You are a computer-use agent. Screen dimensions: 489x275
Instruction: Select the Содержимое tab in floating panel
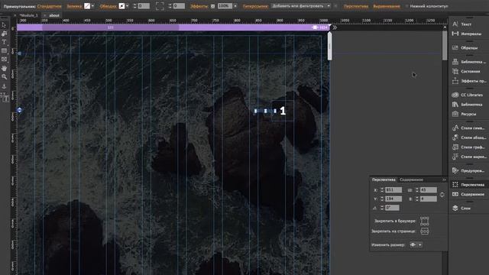(x=411, y=180)
